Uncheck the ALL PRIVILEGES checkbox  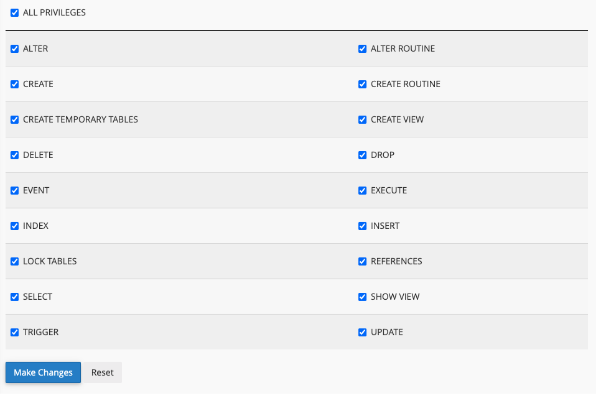click(14, 13)
